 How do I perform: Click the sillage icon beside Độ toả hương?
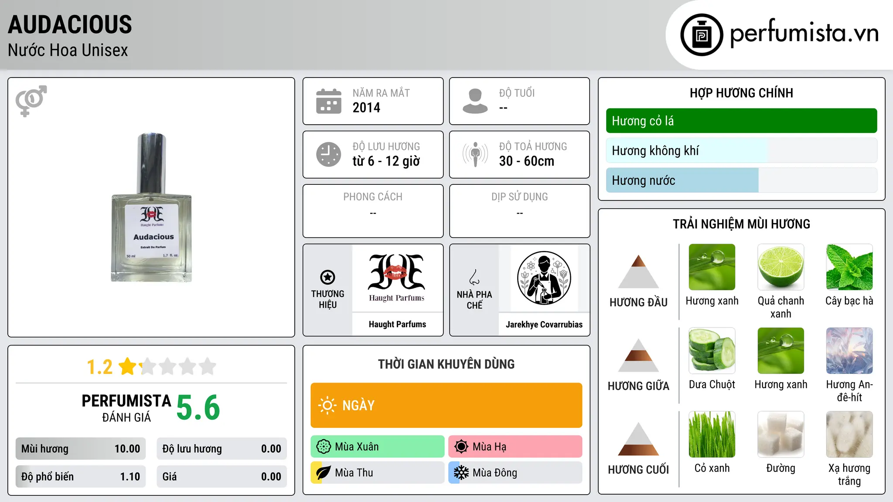tap(475, 154)
